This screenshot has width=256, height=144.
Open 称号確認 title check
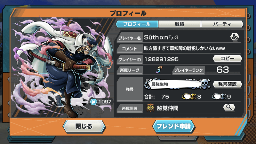227,84
